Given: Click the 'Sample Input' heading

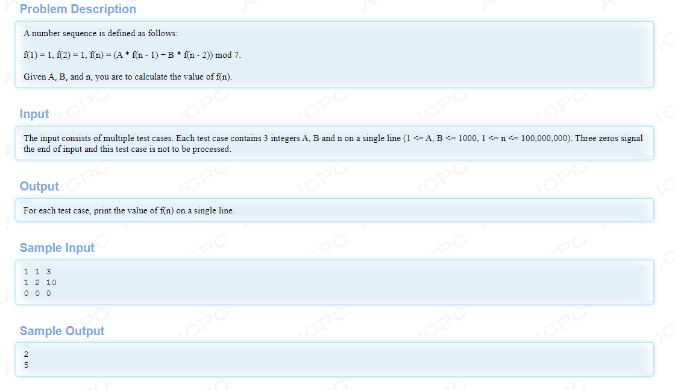Looking at the screenshot, I should pyautogui.click(x=57, y=248).
